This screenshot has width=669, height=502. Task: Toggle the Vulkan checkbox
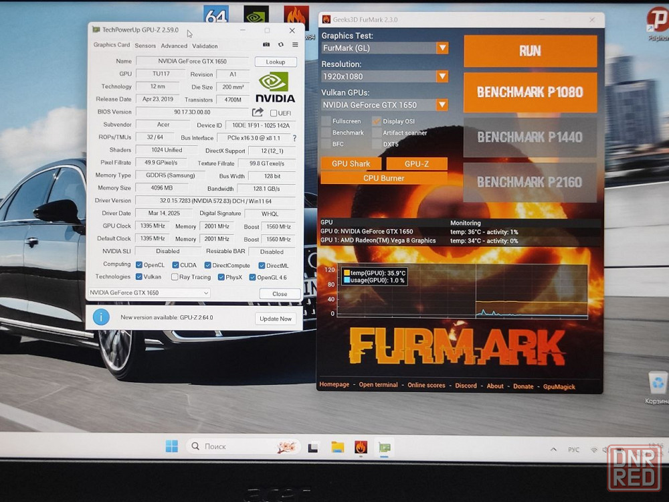(x=138, y=276)
